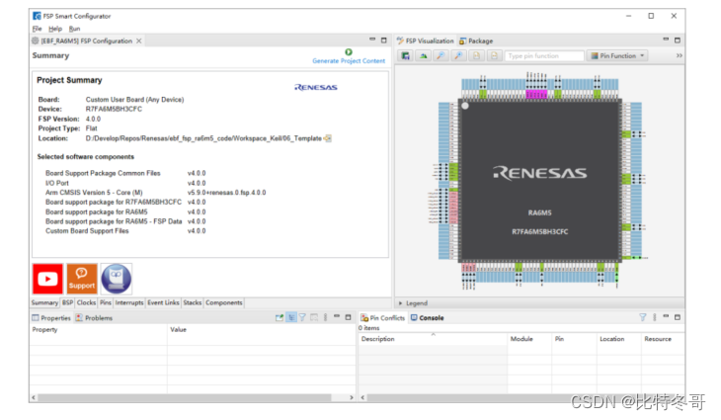The height and width of the screenshot is (420, 721).
Task: Minimize the FSP Configuration editor panel
Action: 372,40
